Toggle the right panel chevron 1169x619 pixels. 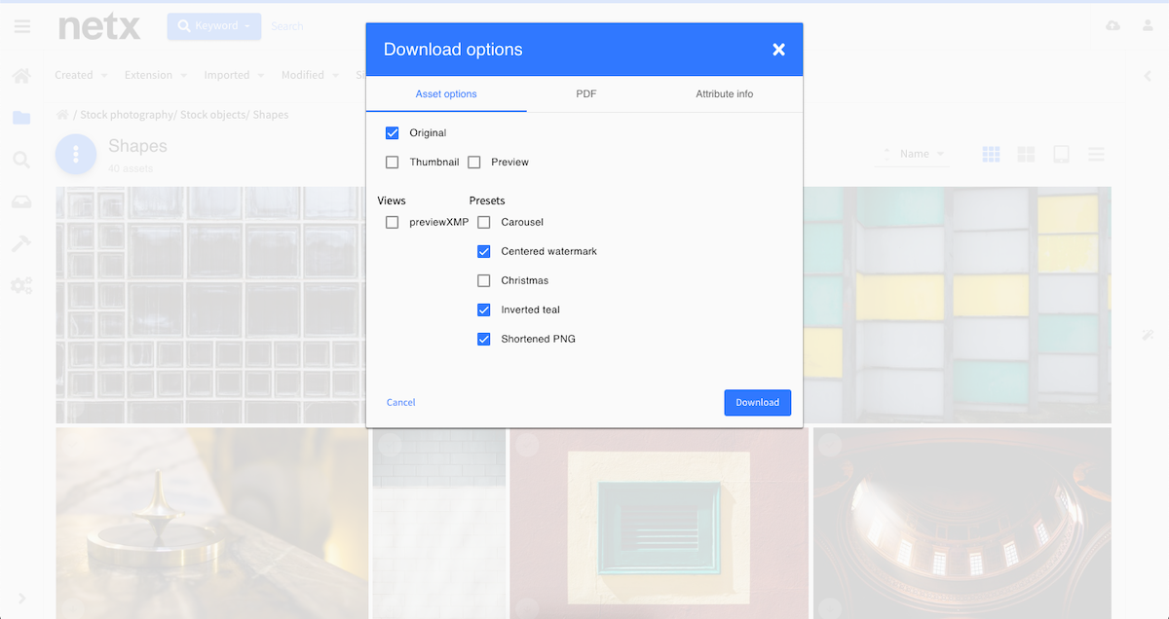[1147, 75]
